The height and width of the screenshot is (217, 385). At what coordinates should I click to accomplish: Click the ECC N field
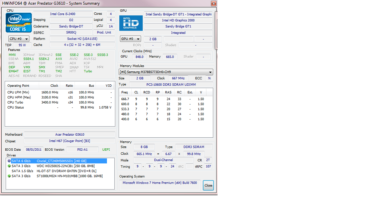point(210,78)
